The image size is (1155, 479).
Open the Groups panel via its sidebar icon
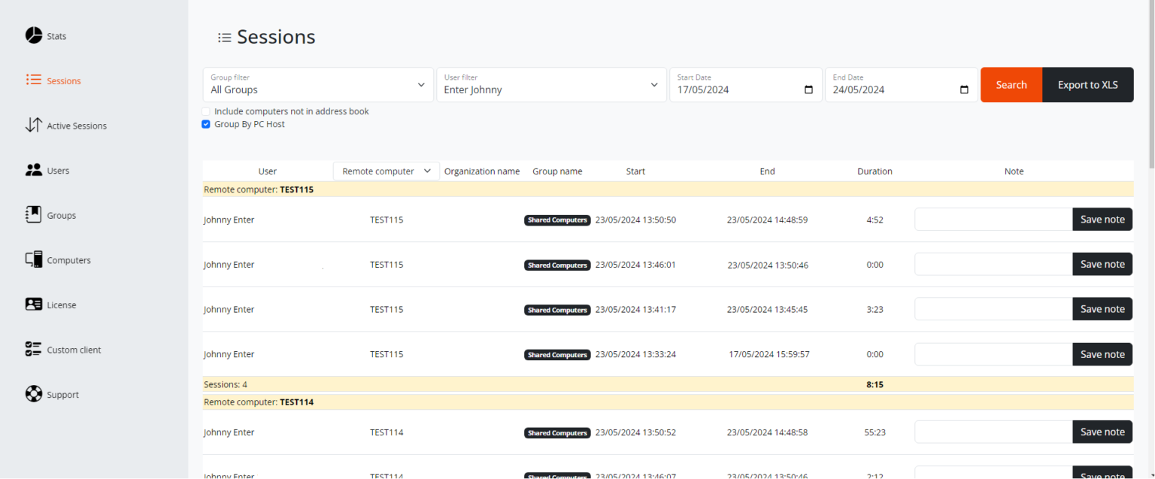click(34, 215)
